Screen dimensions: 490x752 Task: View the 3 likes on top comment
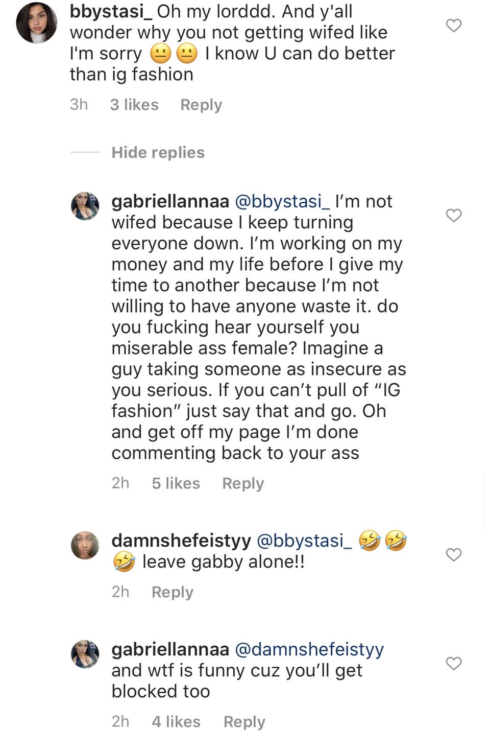tap(134, 105)
